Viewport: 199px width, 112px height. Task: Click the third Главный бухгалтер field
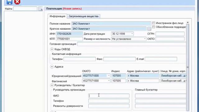pyautogui.click(x=160, y=106)
